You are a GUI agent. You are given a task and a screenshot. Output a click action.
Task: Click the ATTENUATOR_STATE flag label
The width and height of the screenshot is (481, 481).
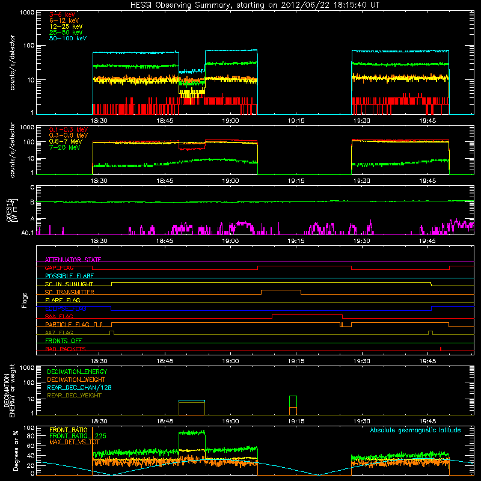click(x=73, y=260)
